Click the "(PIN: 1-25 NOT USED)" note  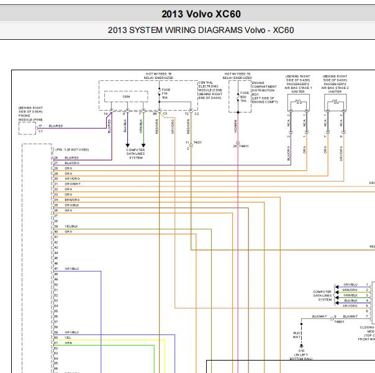pyautogui.click(x=72, y=150)
